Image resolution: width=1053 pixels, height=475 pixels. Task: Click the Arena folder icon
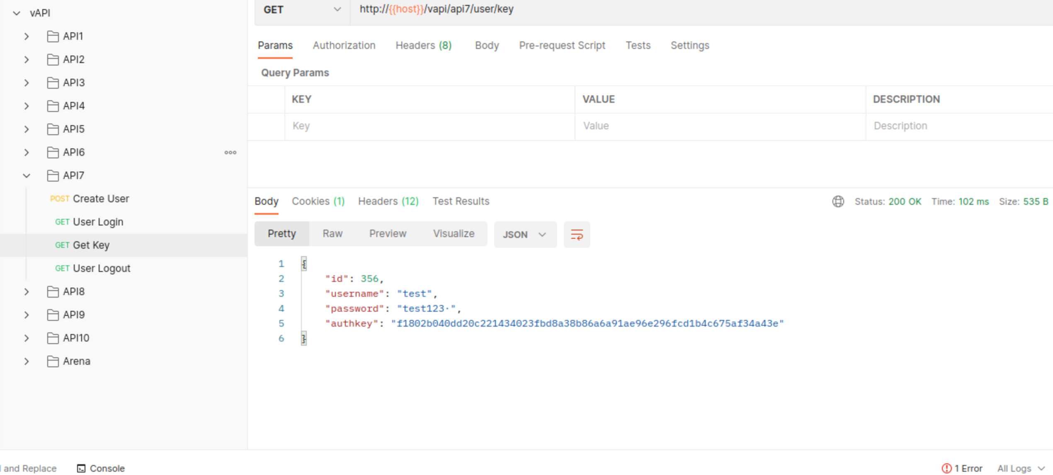[x=53, y=361]
